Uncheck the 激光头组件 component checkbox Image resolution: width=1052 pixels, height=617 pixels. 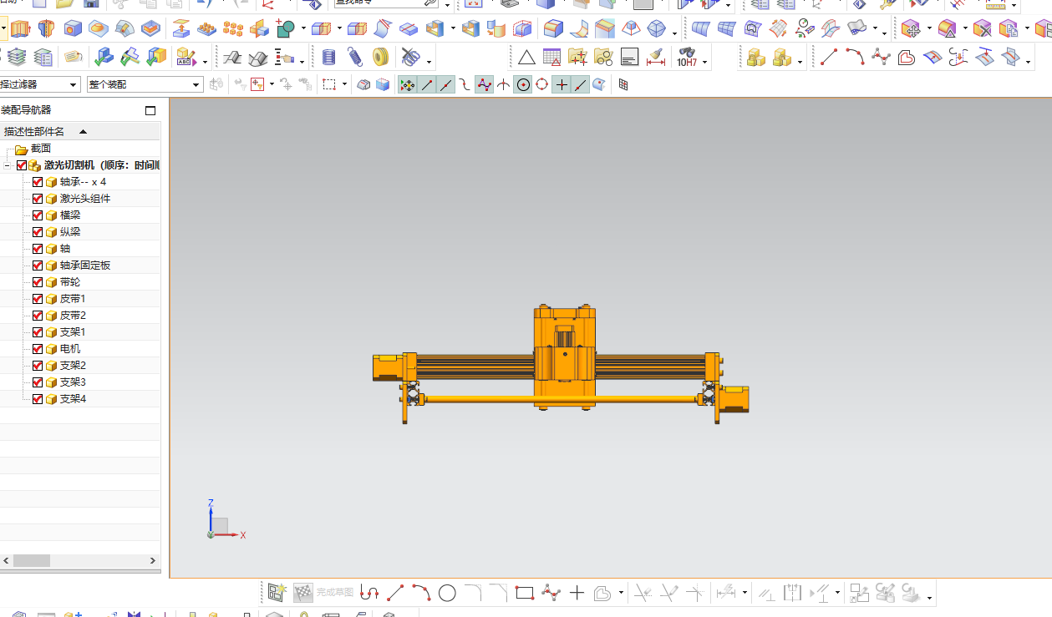(38, 199)
